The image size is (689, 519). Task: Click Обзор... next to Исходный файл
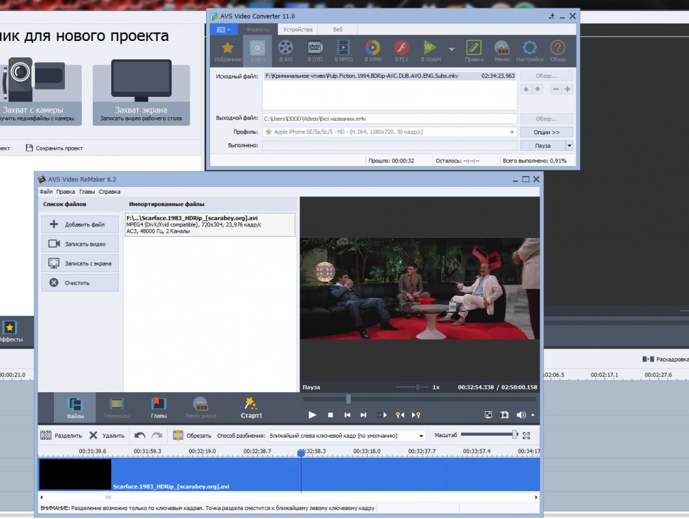pos(546,76)
